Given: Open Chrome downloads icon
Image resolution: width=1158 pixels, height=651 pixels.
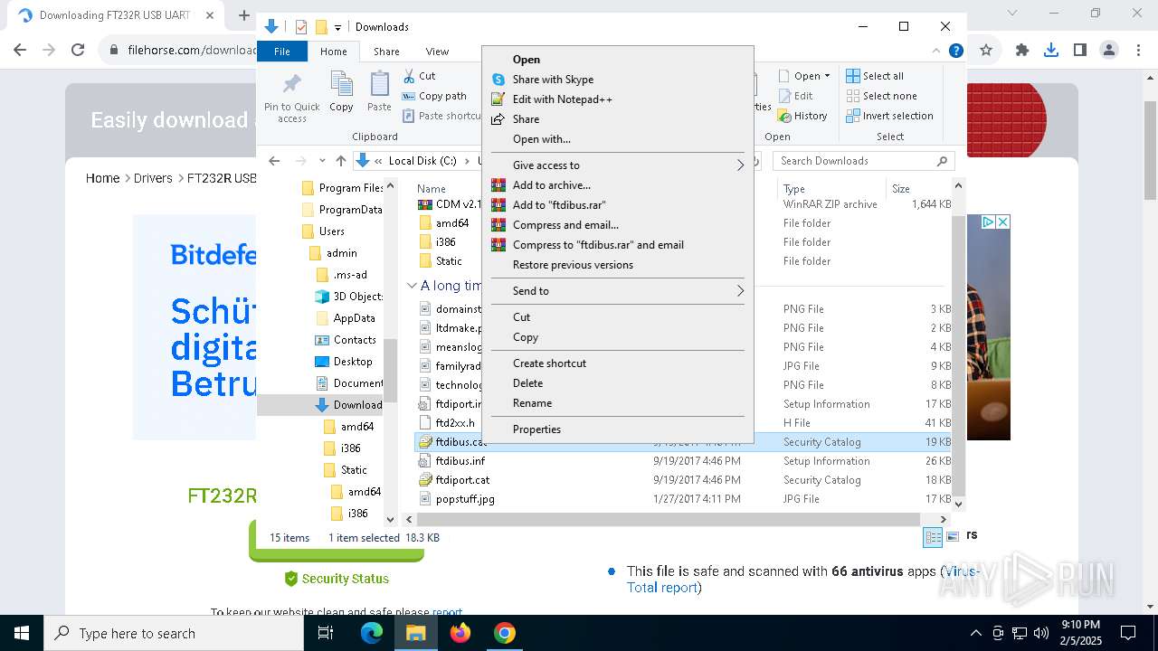Looking at the screenshot, I should 1050,51.
